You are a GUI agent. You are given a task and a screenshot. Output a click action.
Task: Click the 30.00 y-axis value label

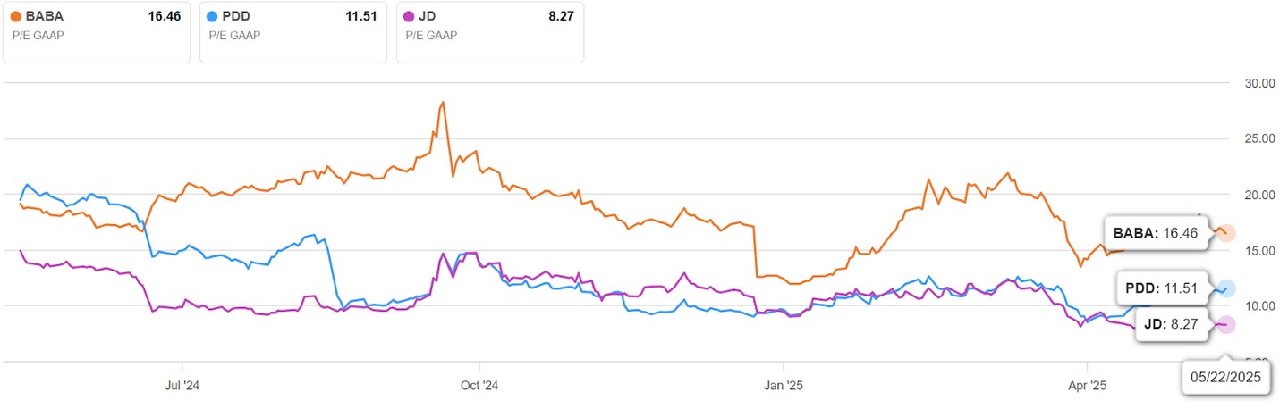point(1258,83)
